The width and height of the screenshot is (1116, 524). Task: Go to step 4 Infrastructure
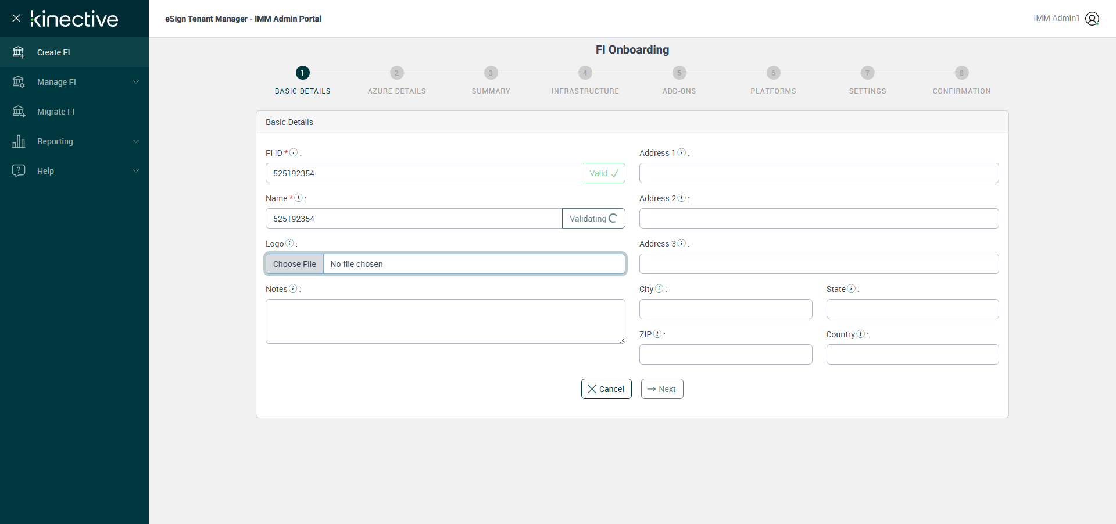(x=585, y=73)
